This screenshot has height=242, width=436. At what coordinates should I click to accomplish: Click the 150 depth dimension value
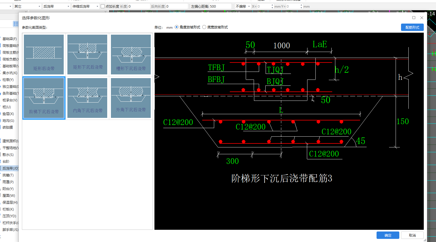tap(402, 122)
